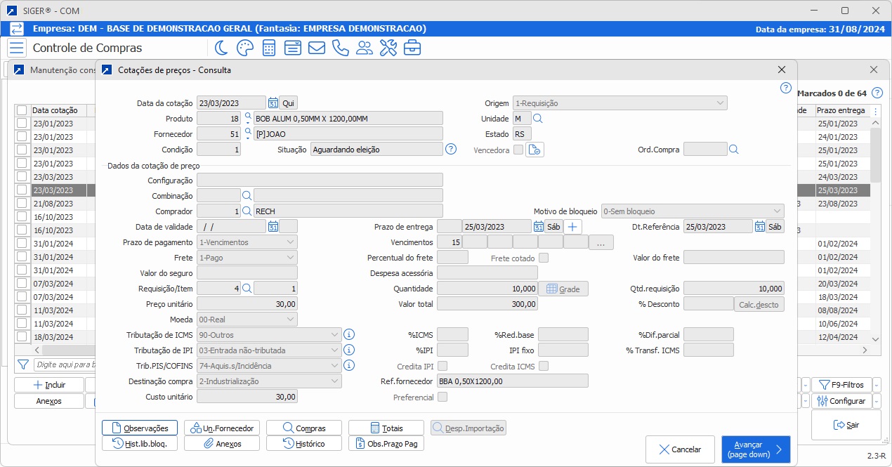The image size is (892, 467).
Task: Open the Observações section
Action: [x=140, y=428]
